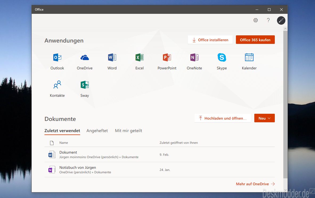The width and height of the screenshot is (315, 198).
Task: Open the Kontakte people icon
Action: click(57, 85)
